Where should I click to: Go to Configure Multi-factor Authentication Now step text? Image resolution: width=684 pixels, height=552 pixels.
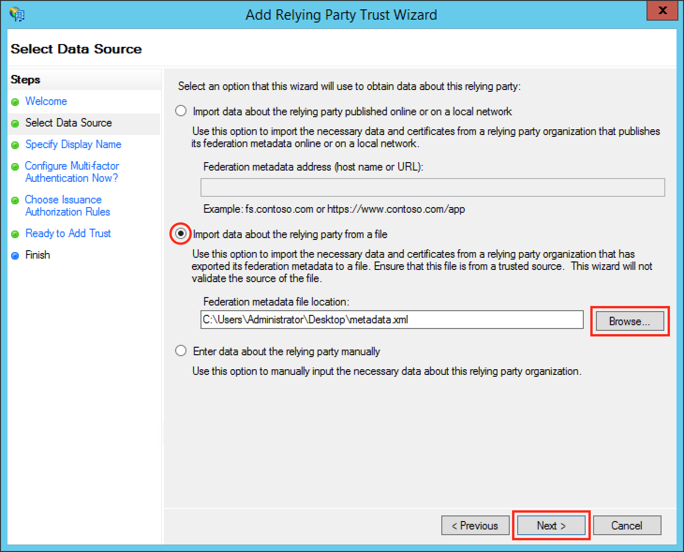[72, 172]
